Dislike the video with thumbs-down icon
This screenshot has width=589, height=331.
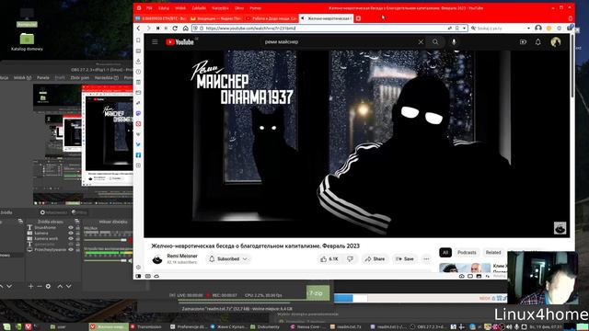pos(350,259)
